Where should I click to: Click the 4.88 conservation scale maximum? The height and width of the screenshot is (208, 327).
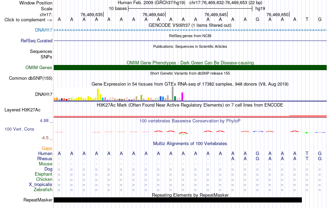(x=44, y=121)
